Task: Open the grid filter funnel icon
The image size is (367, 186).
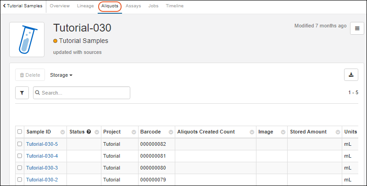Action: 22,93
